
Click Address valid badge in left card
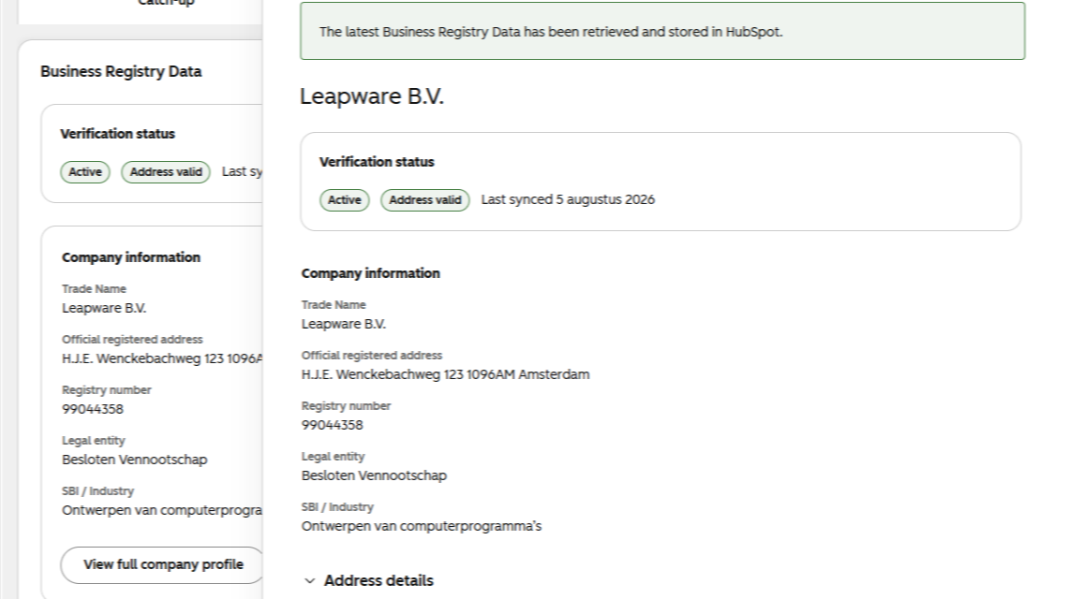coord(166,172)
